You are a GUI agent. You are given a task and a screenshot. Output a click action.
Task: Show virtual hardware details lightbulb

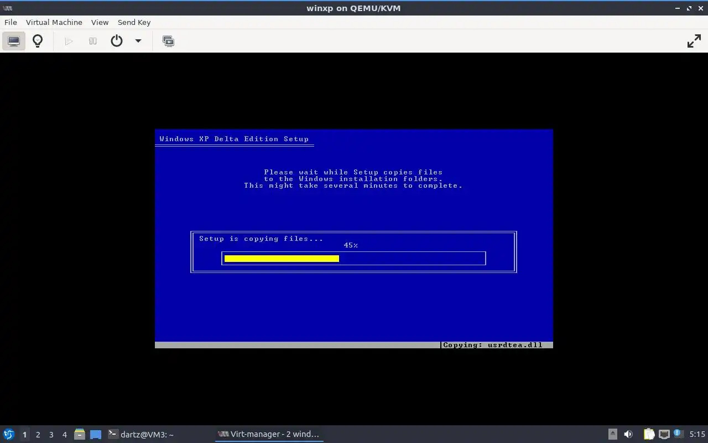point(38,41)
